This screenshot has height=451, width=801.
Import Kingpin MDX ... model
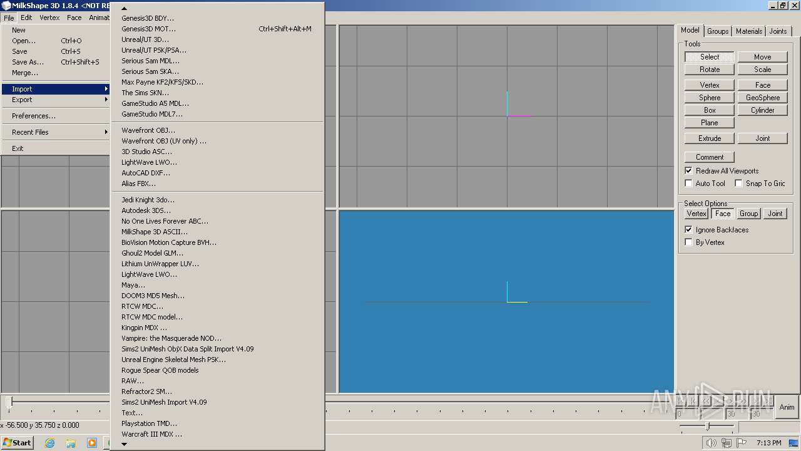point(217,328)
